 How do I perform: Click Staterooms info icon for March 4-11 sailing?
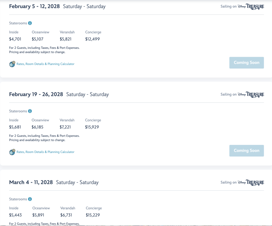point(30,199)
